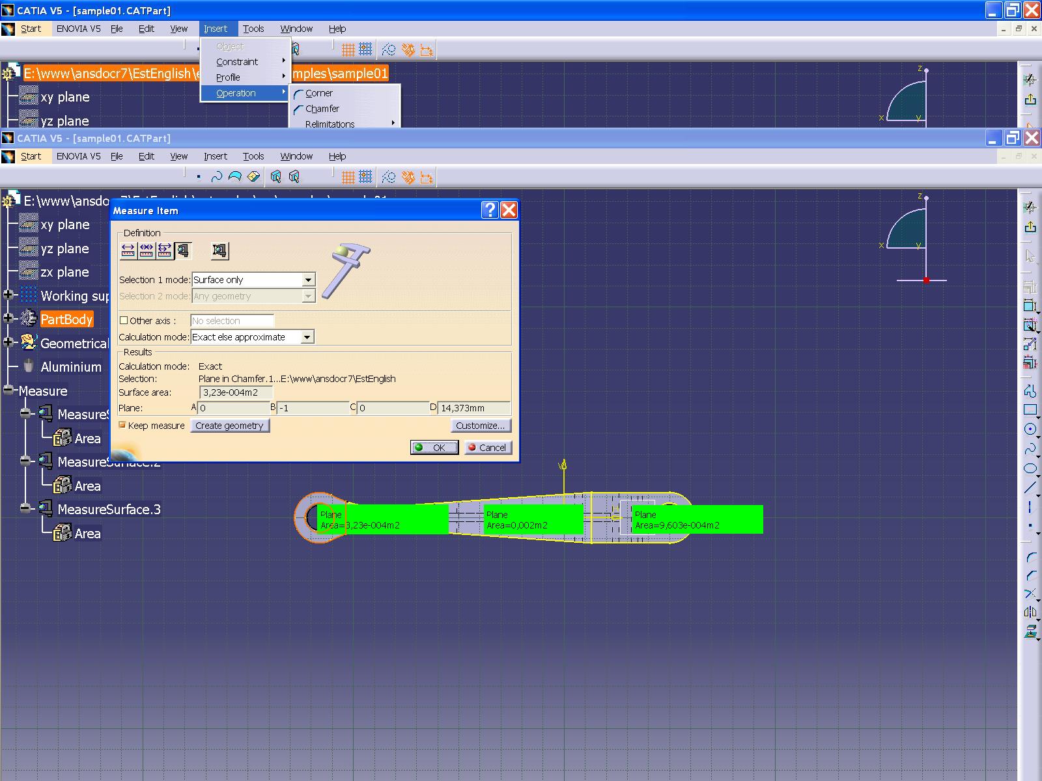Click the Construction/Standard Element icon
The width and height of the screenshot is (1042, 781).
point(389,177)
